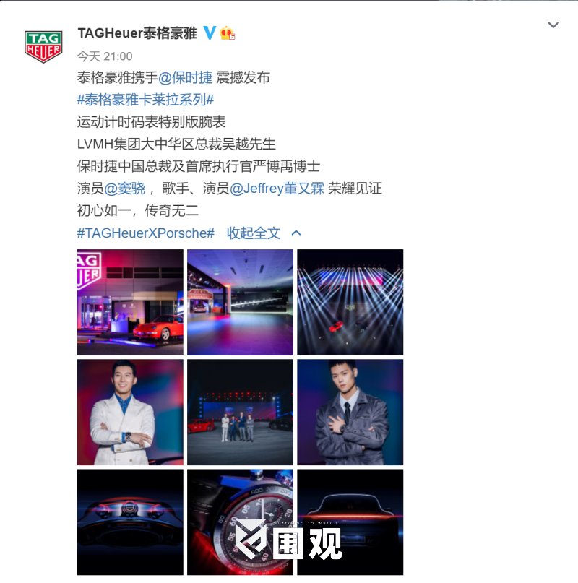Click the TAG Heuer profile avatar
Viewport: 578px width, 583px height.
43,46
